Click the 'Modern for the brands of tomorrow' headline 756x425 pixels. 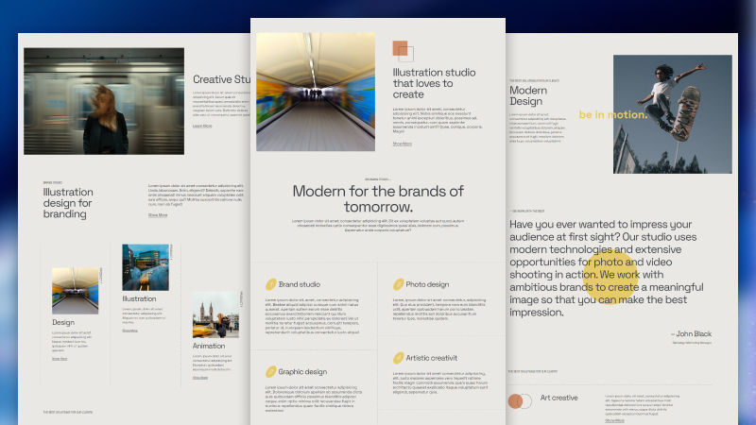(x=378, y=198)
